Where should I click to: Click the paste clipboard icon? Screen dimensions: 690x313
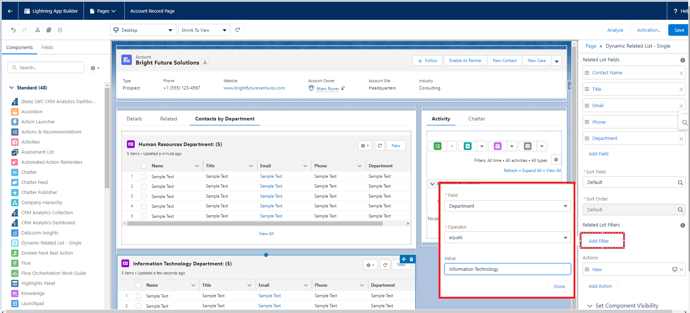point(60,30)
